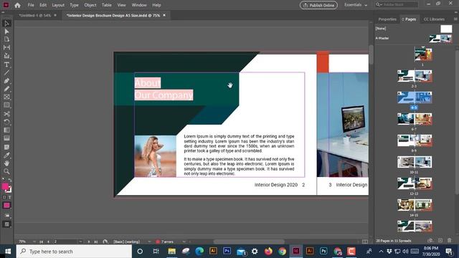Select the Zoom tool
Image resolution: width=459 pixels, height=258 pixels.
(6, 171)
